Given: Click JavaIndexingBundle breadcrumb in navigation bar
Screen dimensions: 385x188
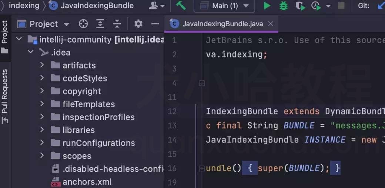Looking at the screenshot, I should [91, 6].
